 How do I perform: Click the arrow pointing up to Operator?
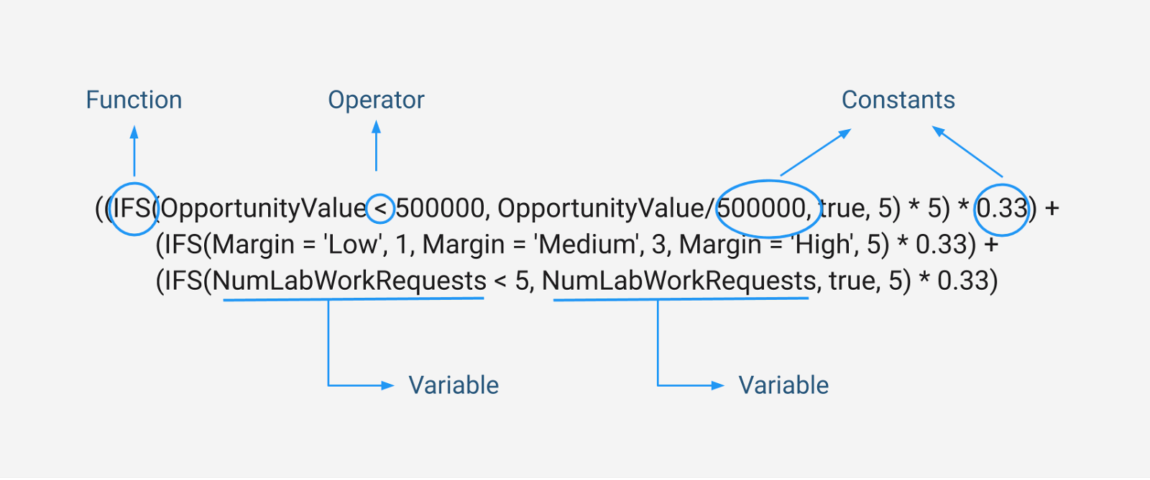click(x=376, y=146)
